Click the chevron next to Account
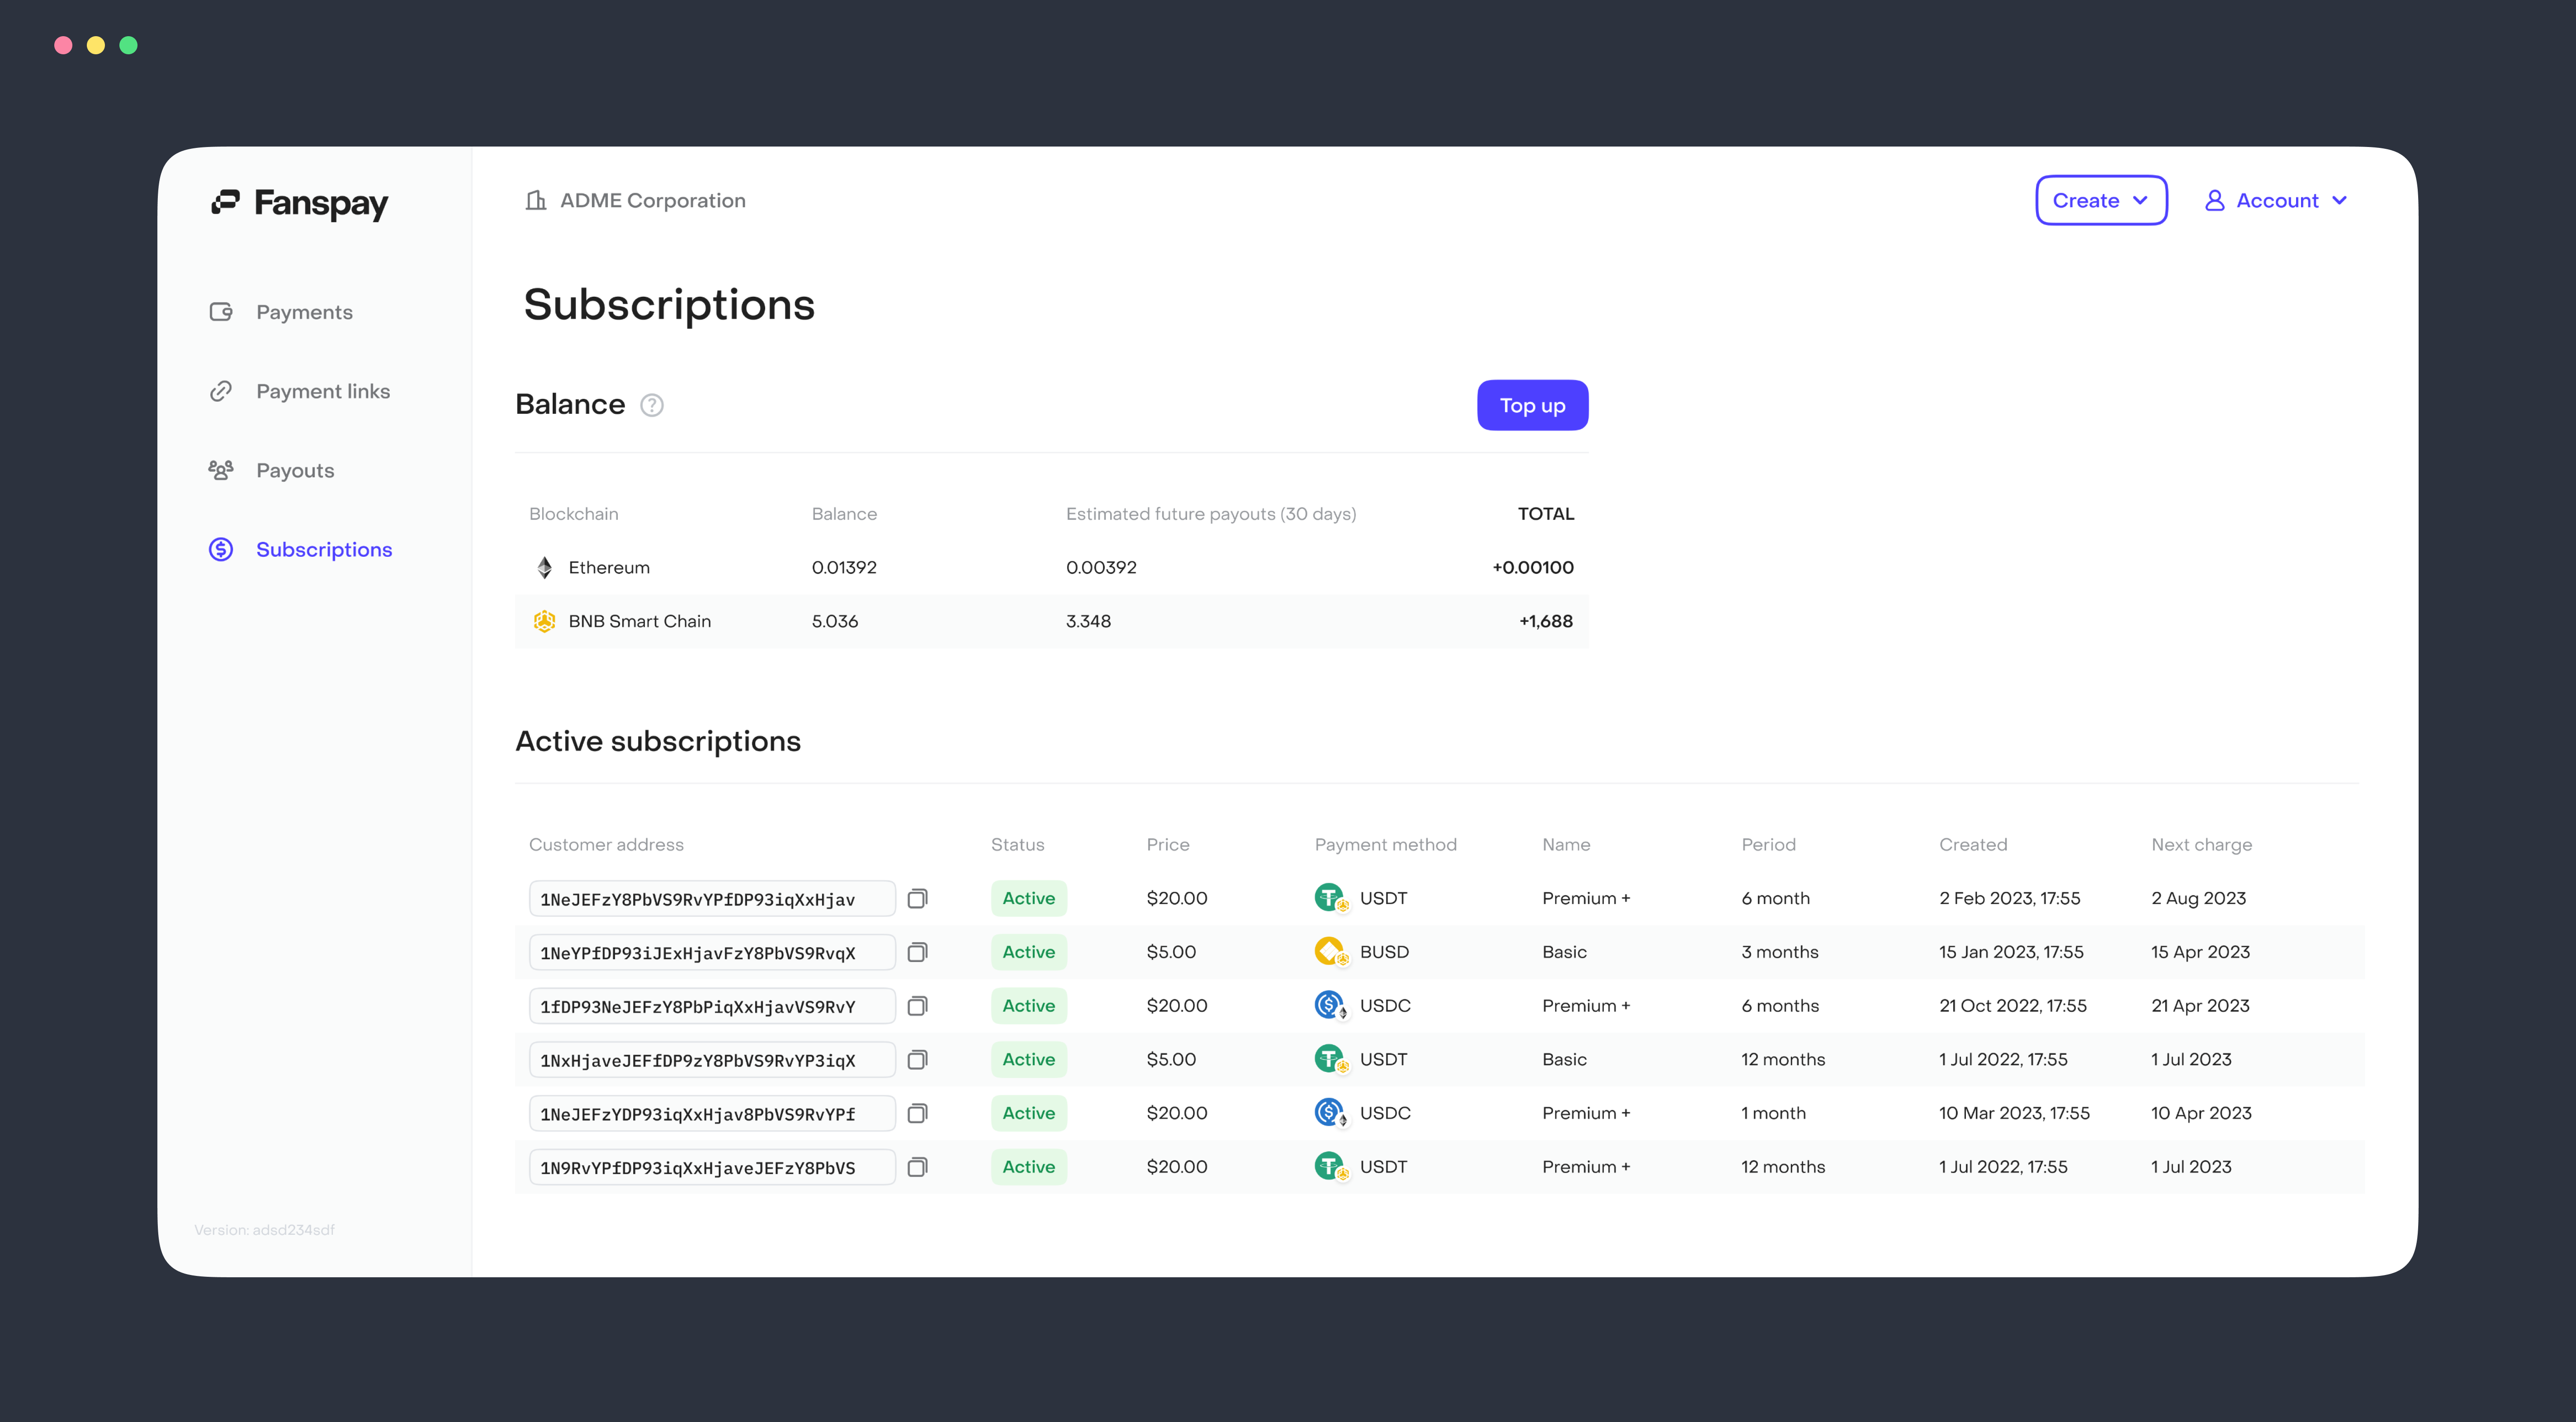The height and width of the screenshot is (1422, 2576). [2340, 201]
